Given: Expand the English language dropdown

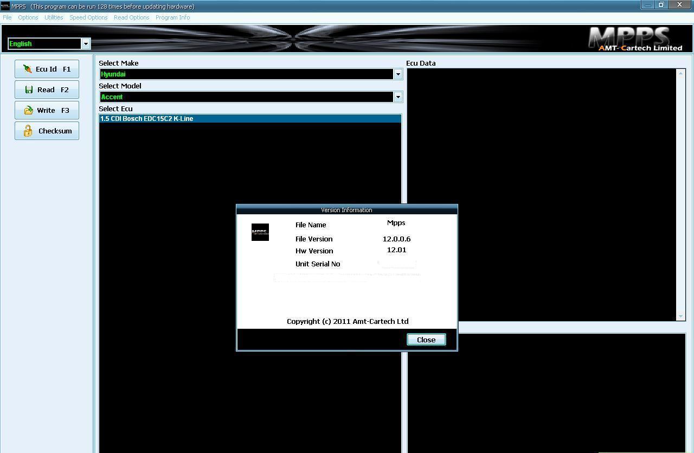Looking at the screenshot, I should point(86,43).
